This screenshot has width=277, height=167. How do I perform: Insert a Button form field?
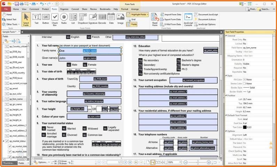[x=46, y=19]
